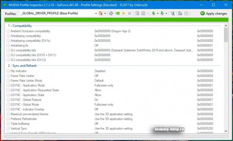Collapse the 2 - Sync and Refresh group header
This screenshot has height=141, width=233.
click(x=22, y=66)
